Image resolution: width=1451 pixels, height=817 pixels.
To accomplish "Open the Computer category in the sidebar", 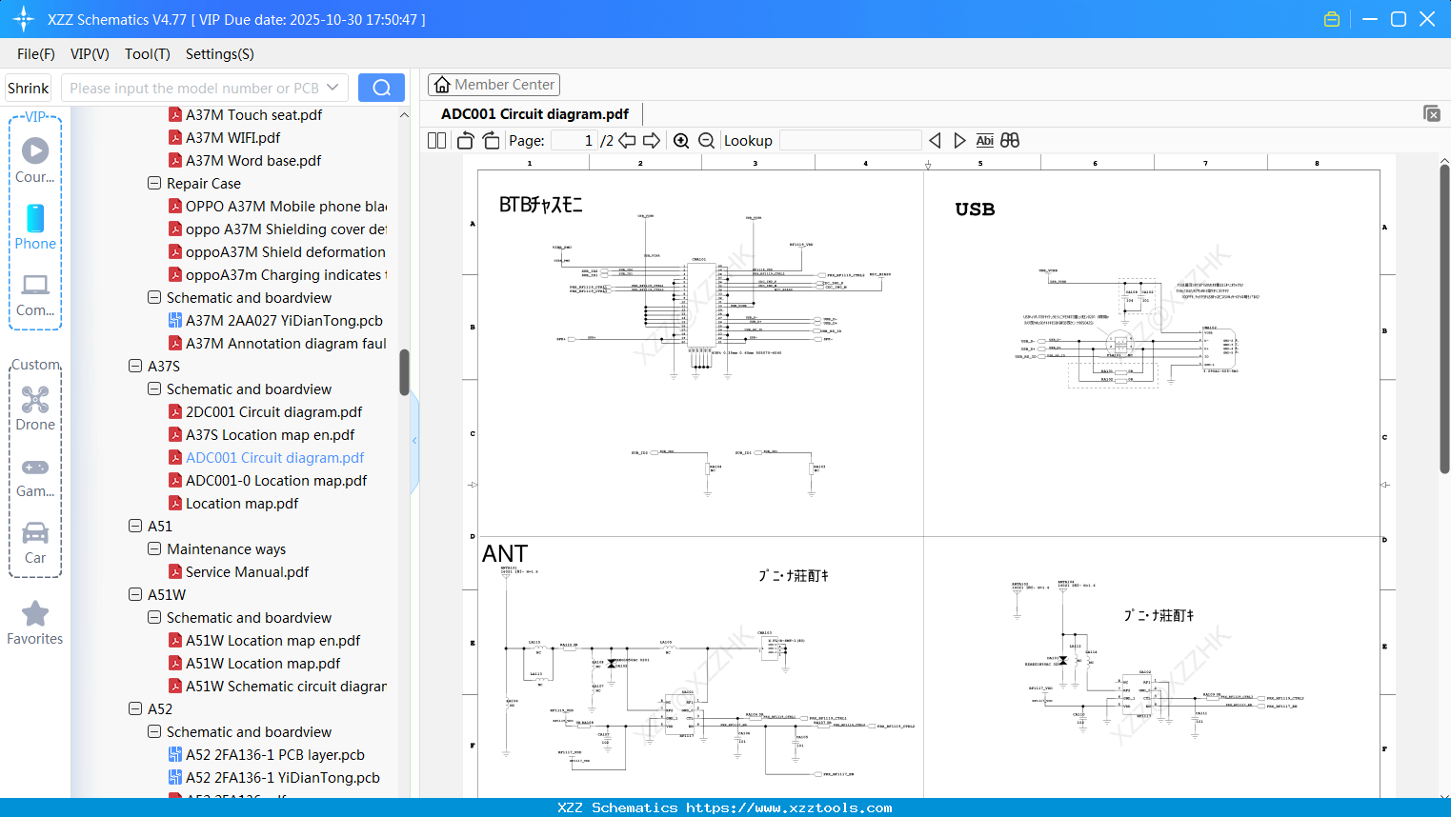I will [35, 294].
